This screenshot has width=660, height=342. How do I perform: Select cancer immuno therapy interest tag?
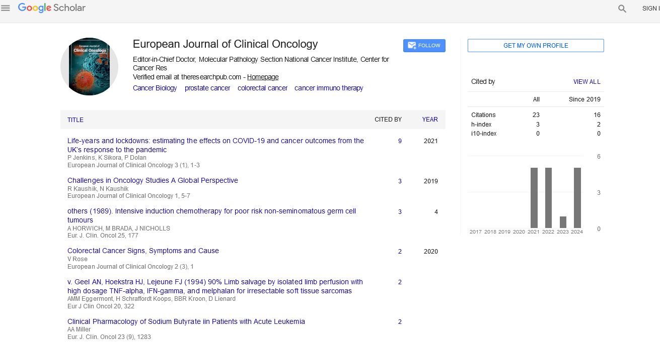click(328, 88)
